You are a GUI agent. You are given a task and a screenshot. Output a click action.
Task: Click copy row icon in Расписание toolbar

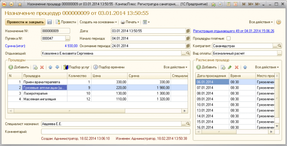[x=223, y=67]
